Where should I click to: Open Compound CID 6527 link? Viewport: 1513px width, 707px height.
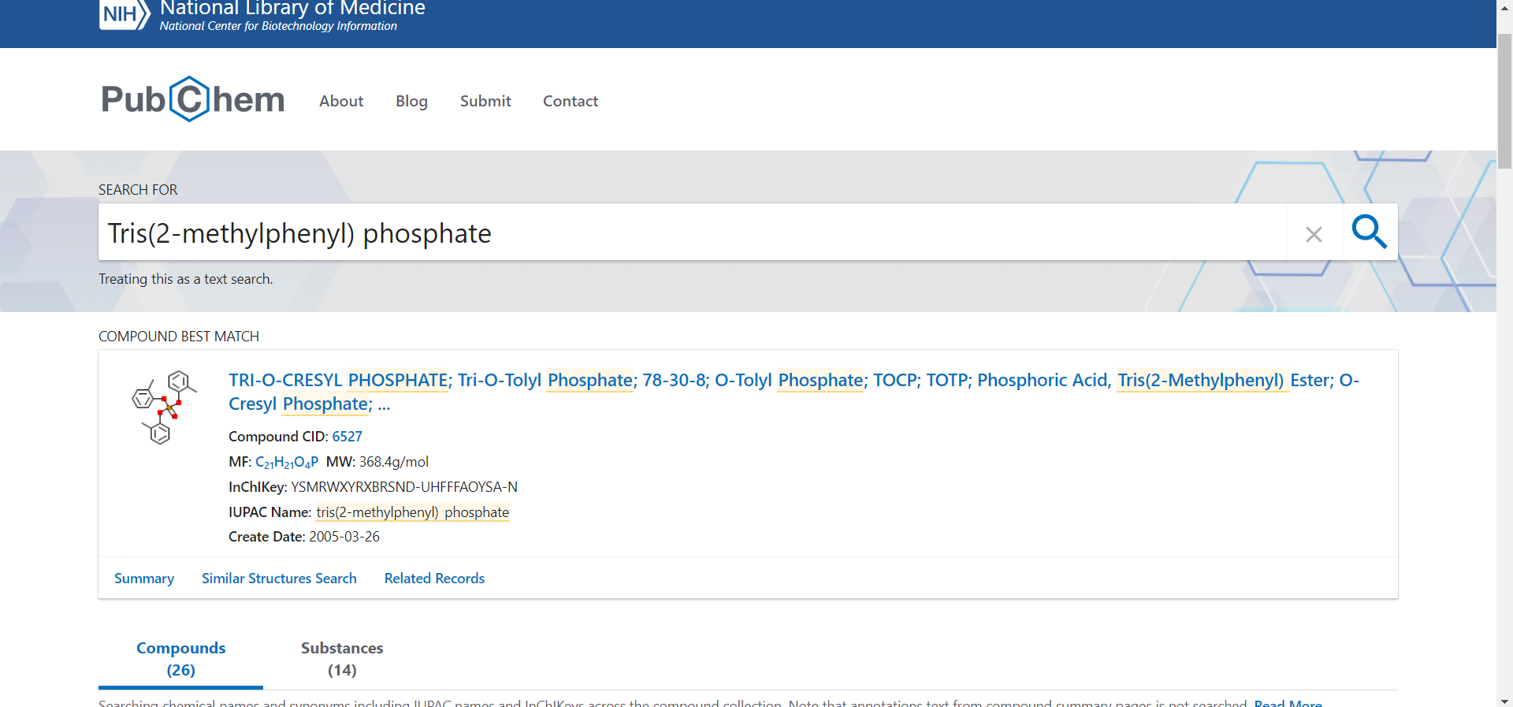click(x=347, y=437)
